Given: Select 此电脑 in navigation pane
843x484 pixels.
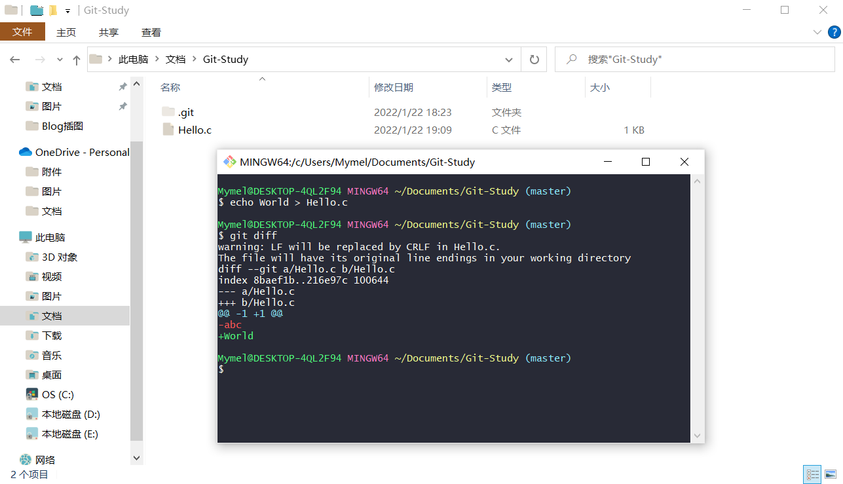Looking at the screenshot, I should (x=50, y=237).
